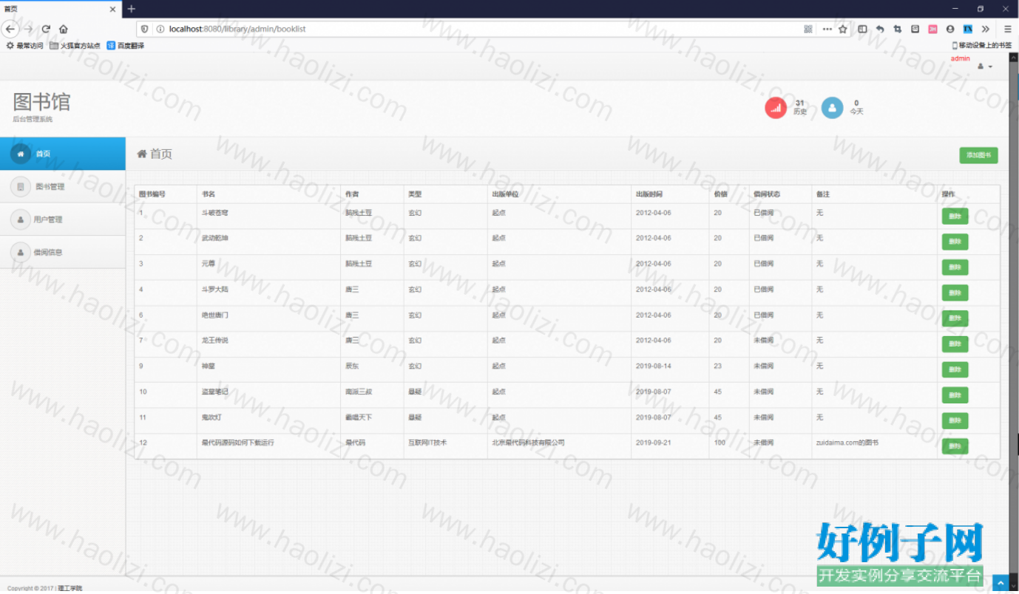The width and height of the screenshot is (1019, 594).
Task: Click the book name 盗墓笔记
Action: tap(215, 392)
